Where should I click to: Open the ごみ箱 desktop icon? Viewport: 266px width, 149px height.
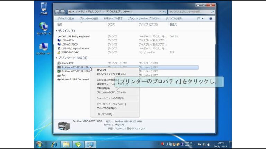coord(44,8)
